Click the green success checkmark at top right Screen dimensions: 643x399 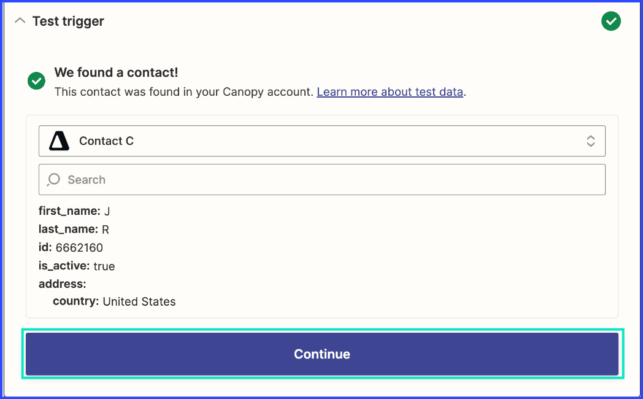tap(610, 21)
